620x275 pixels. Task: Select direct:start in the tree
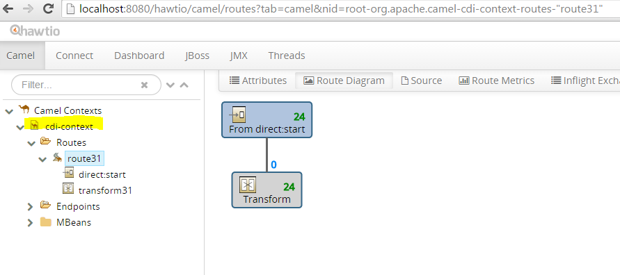point(102,174)
